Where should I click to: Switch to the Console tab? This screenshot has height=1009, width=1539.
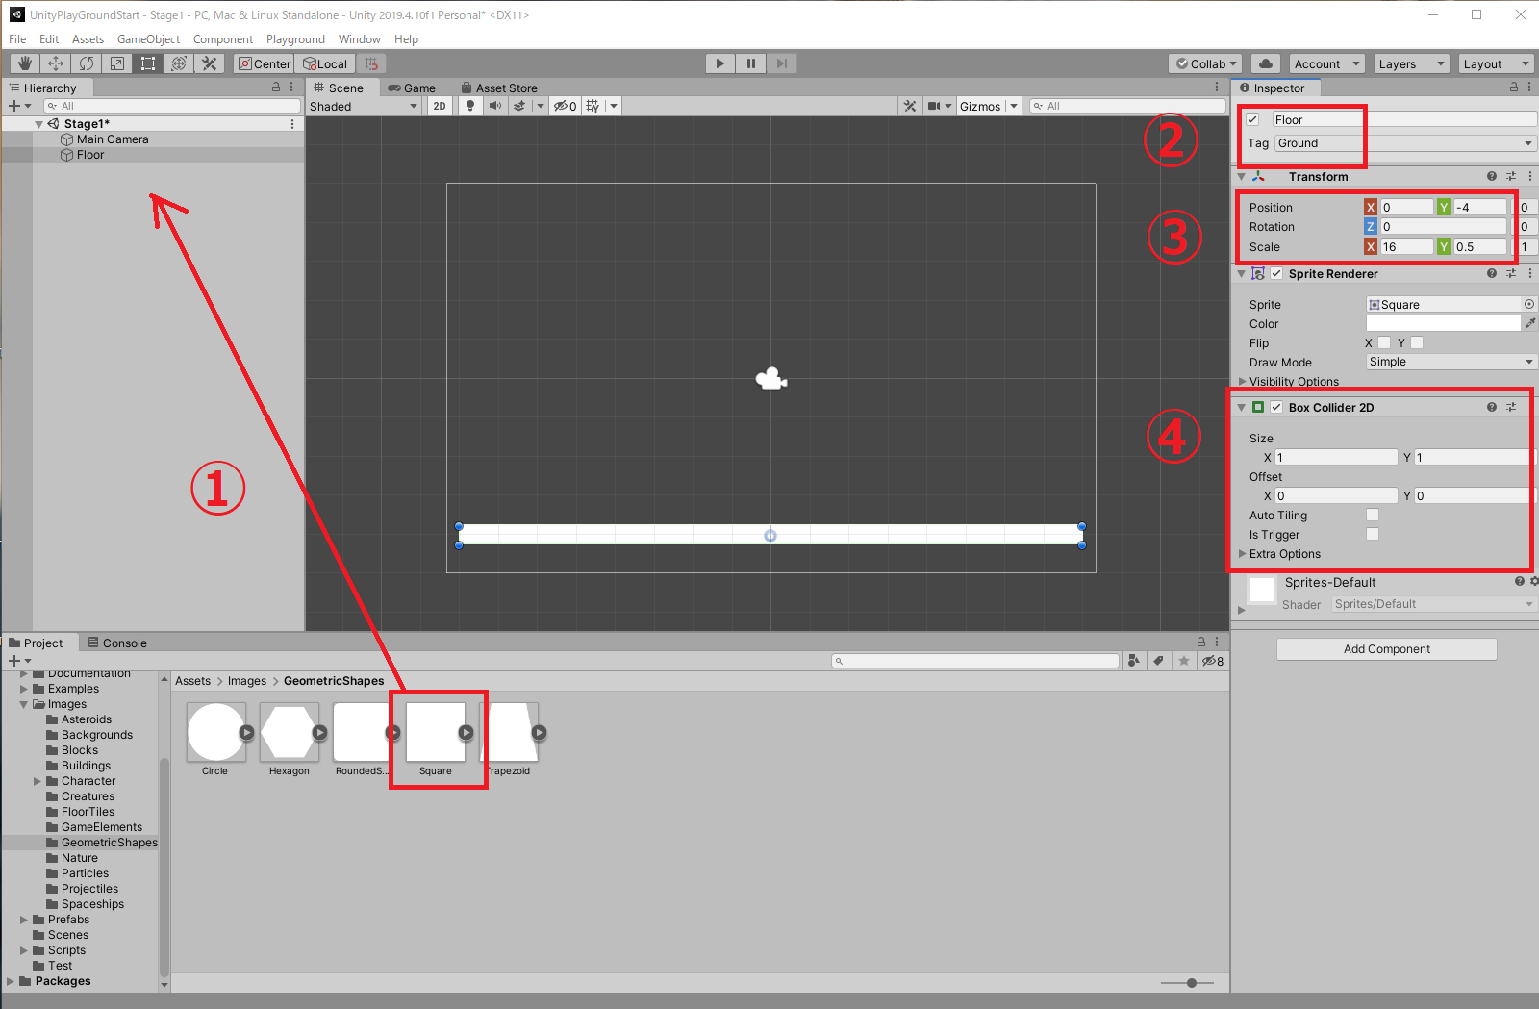click(117, 643)
